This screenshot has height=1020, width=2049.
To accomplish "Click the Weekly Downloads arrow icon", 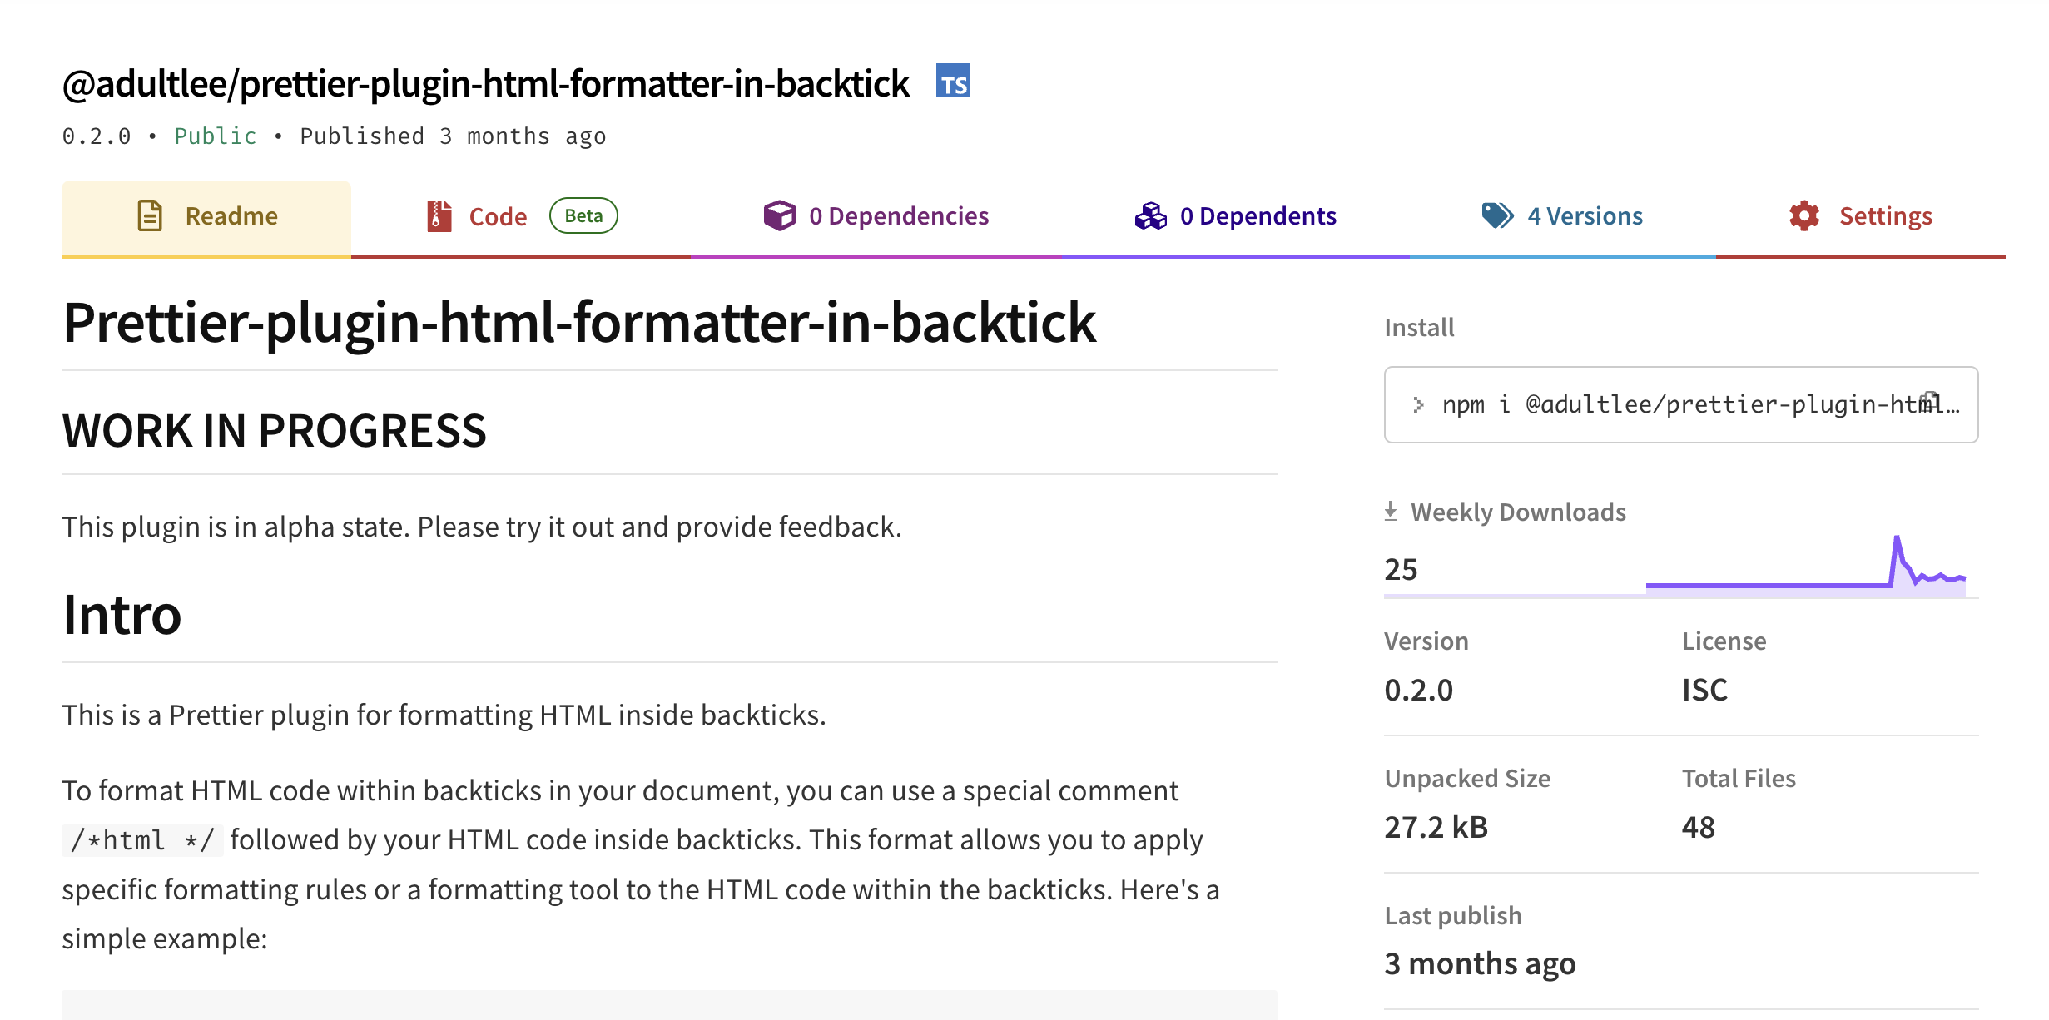I will pyautogui.click(x=1391, y=511).
